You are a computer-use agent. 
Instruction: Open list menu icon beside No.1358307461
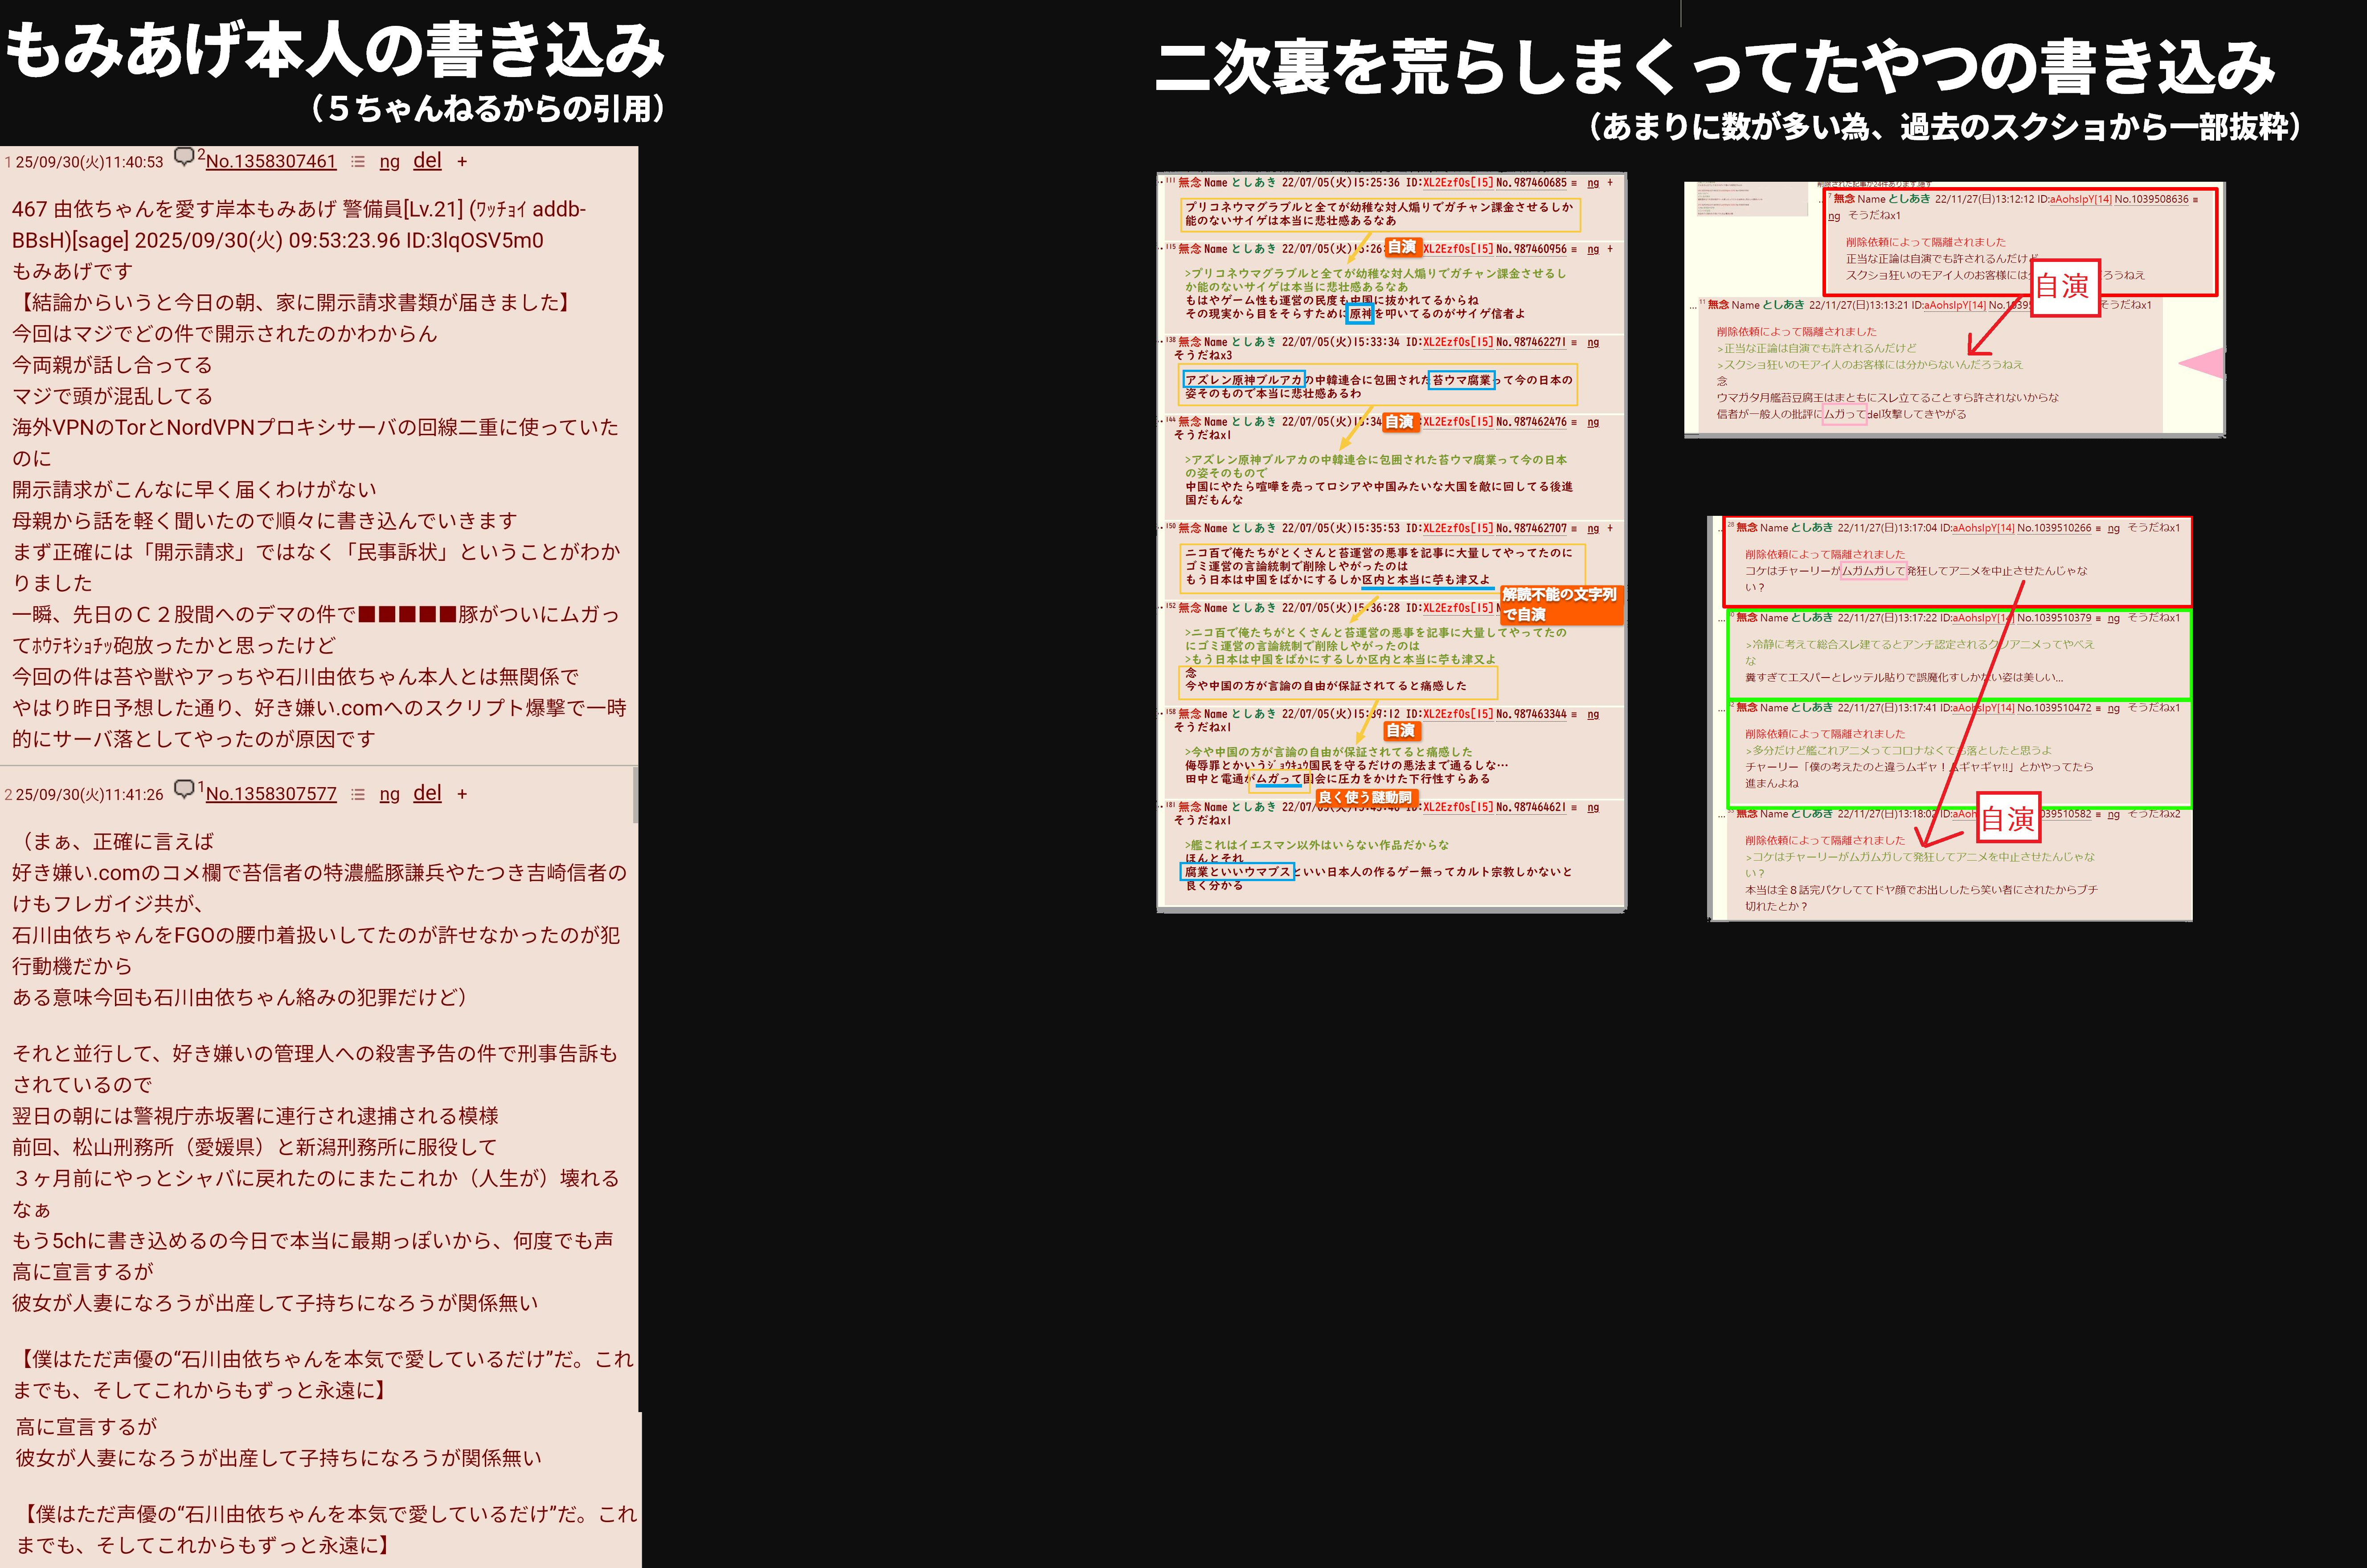(358, 162)
